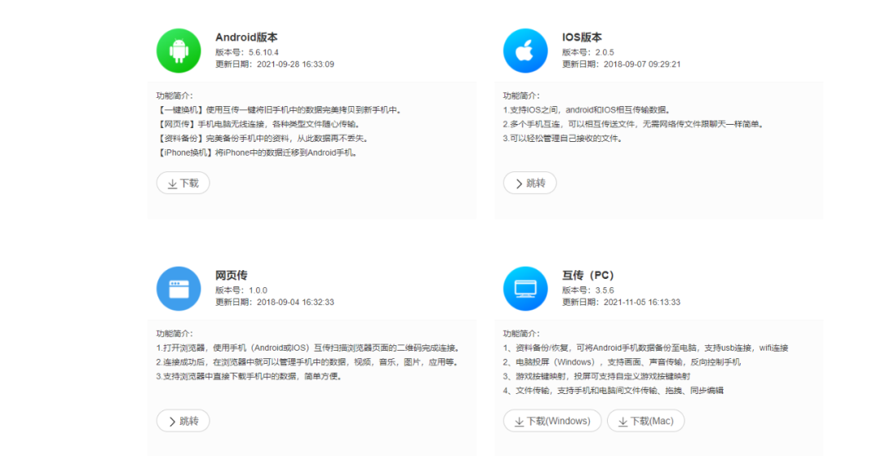Click the 网页传 browser window icon
Image resolution: width=881 pixels, height=456 pixels.
click(179, 289)
